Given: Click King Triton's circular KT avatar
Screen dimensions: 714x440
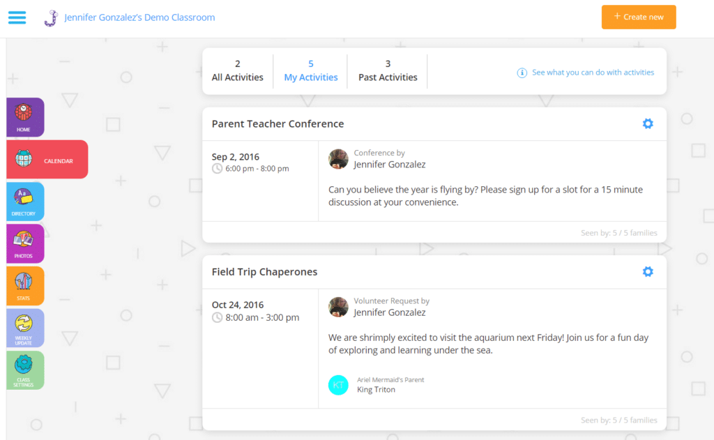Looking at the screenshot, I should 338,385.
